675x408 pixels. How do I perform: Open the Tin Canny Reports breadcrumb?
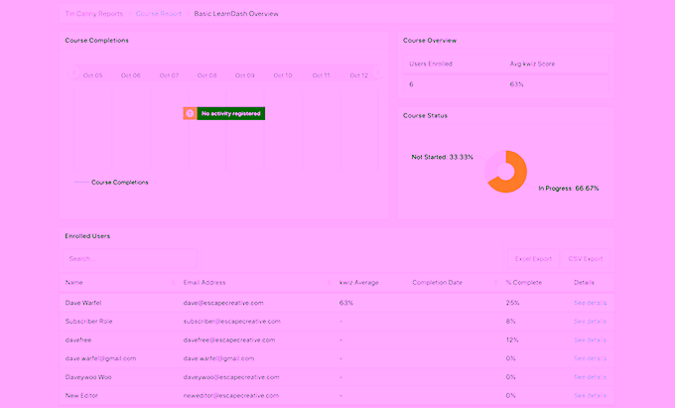coord(94,14)
